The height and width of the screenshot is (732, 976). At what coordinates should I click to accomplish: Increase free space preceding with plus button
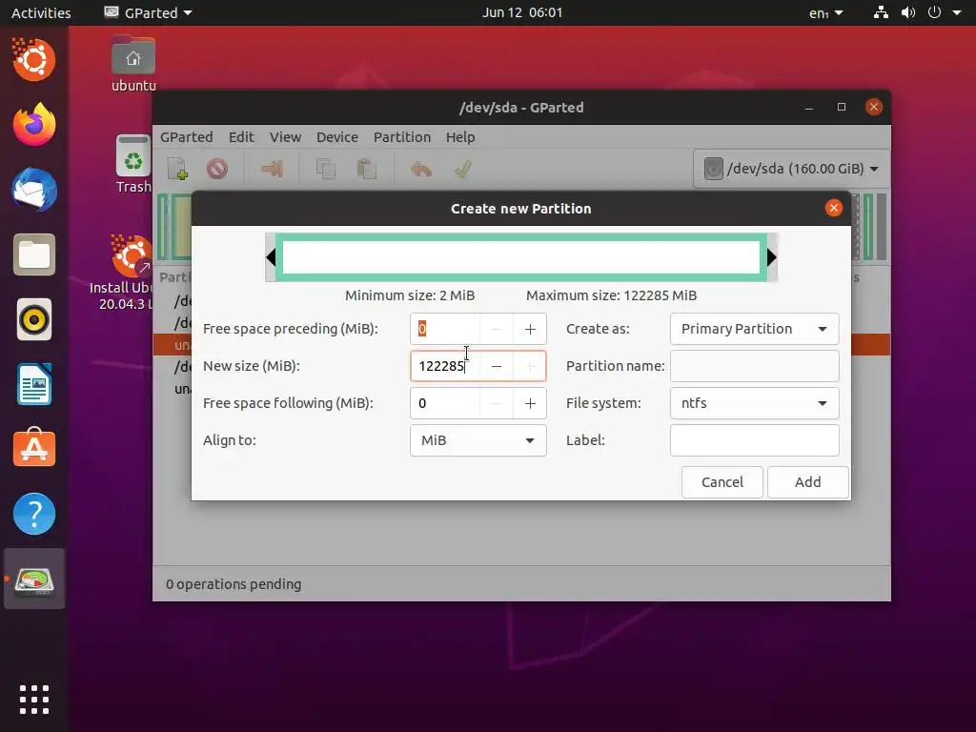(x=530, y=329)
